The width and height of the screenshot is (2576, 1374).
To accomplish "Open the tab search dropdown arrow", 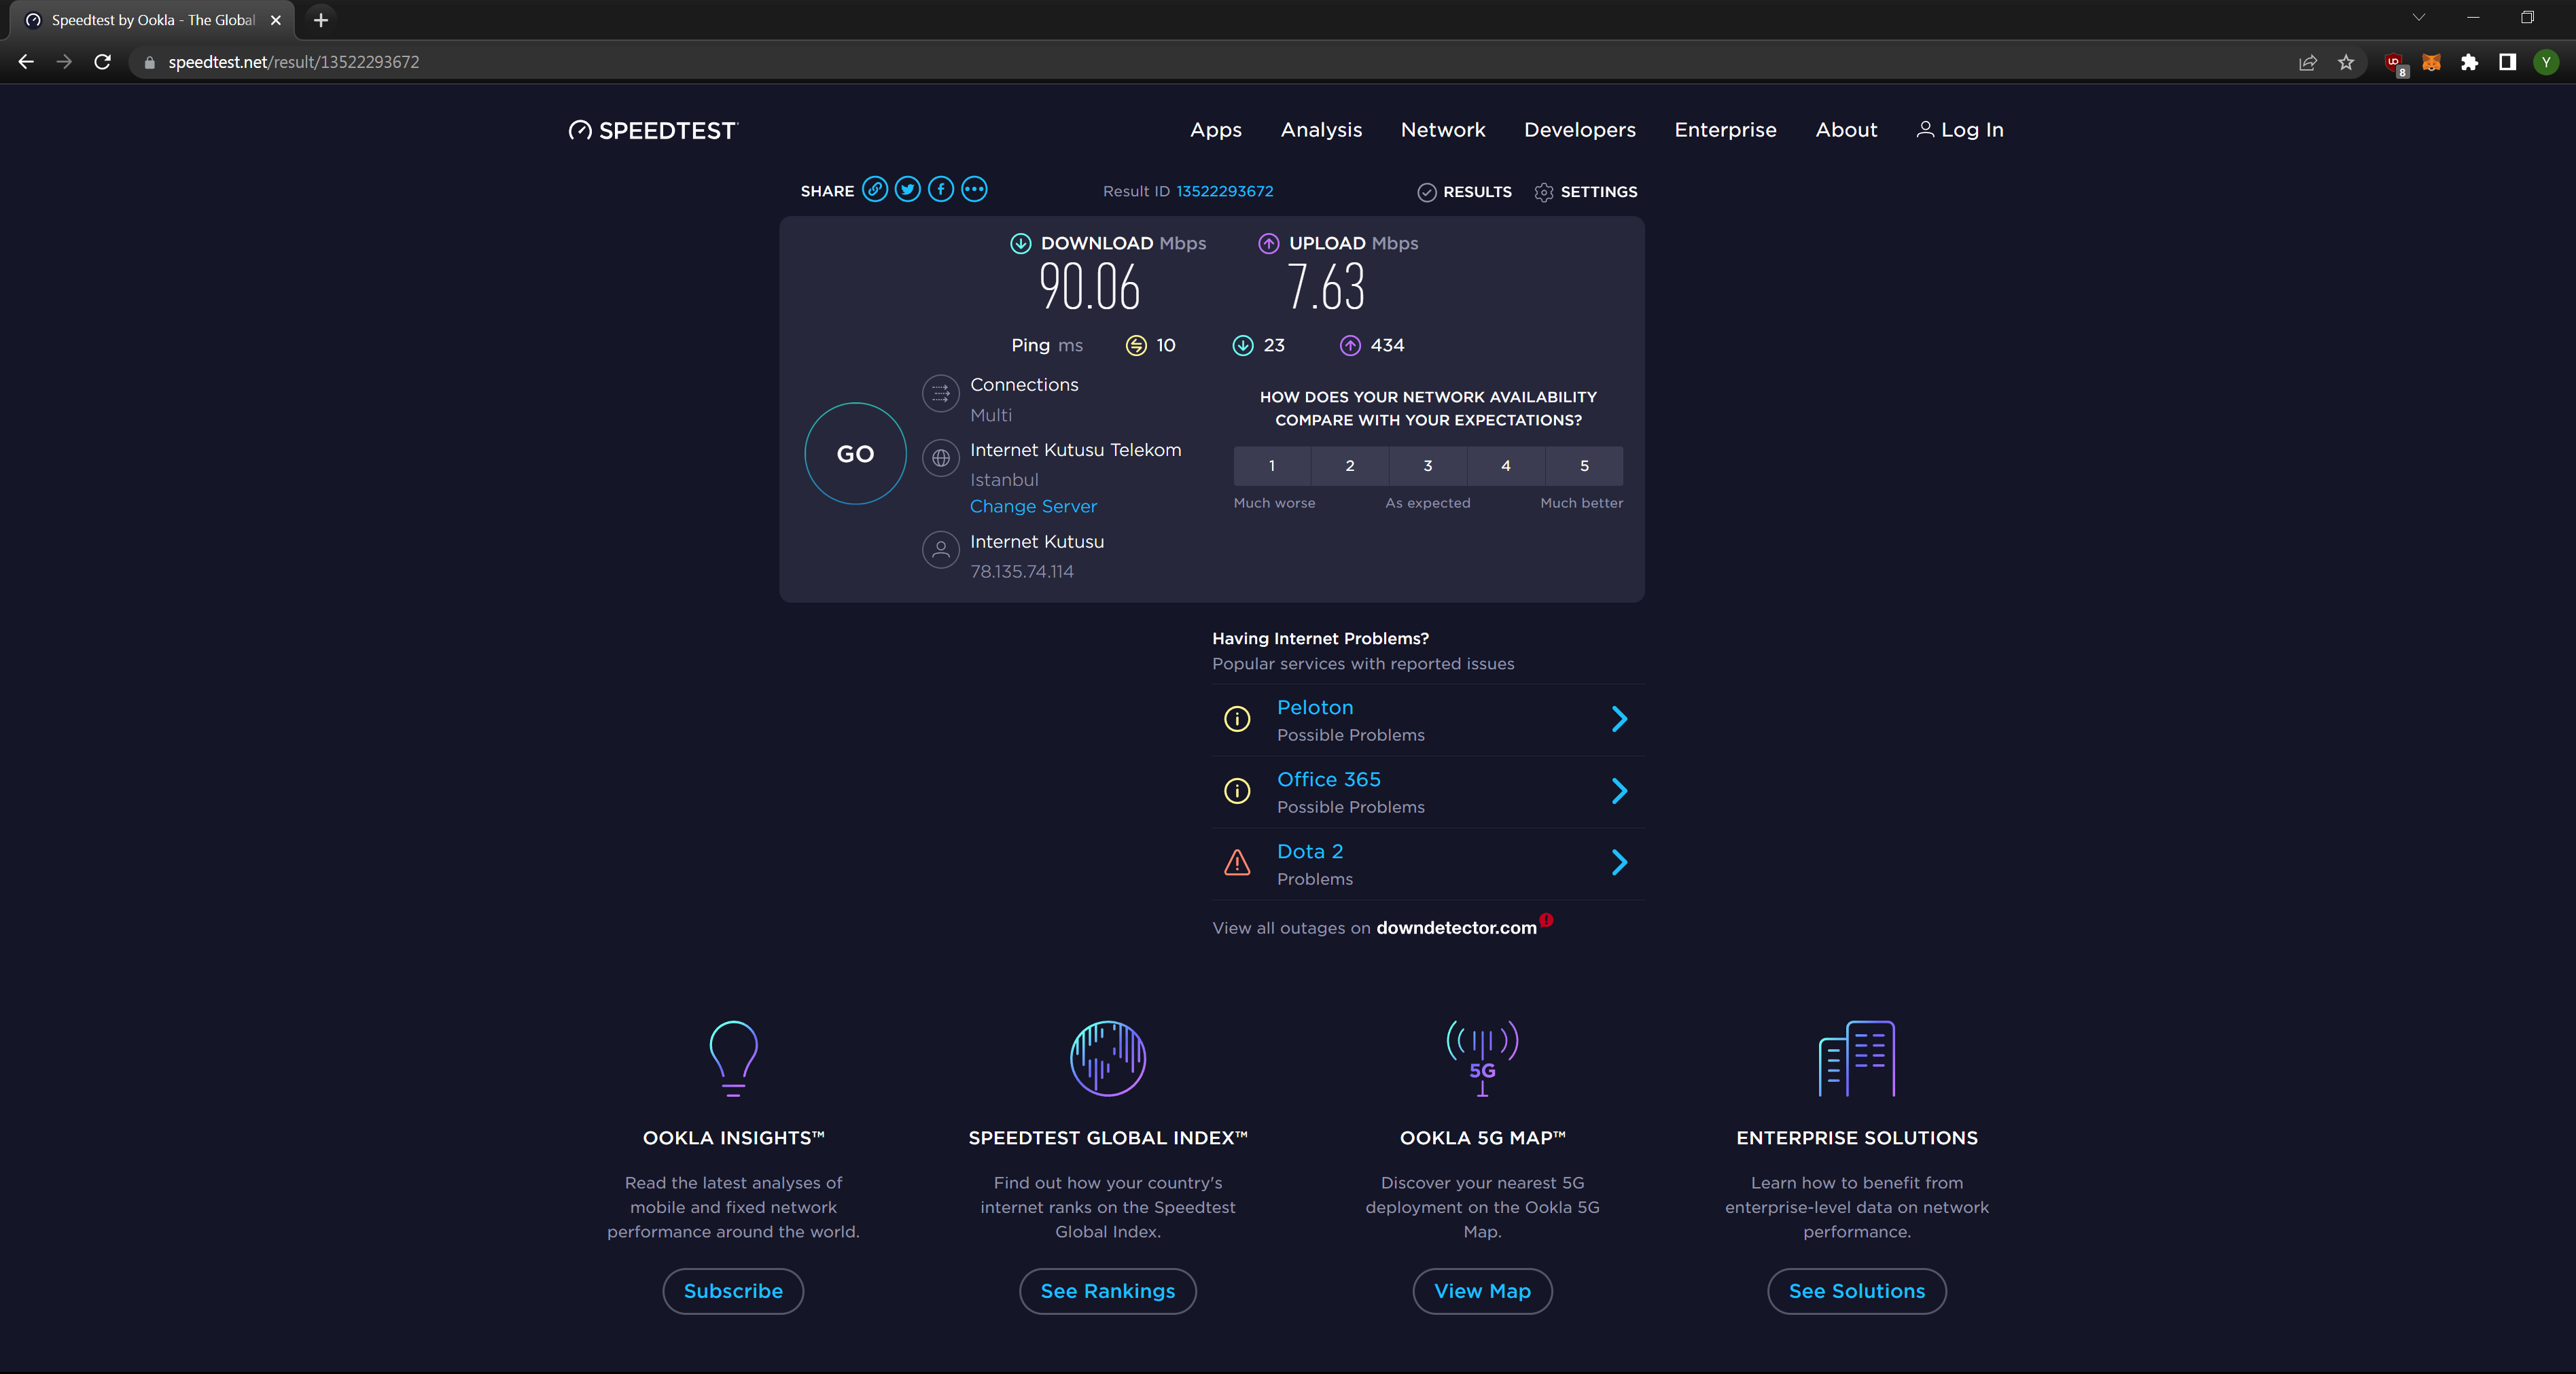I will click(2419, 18).
